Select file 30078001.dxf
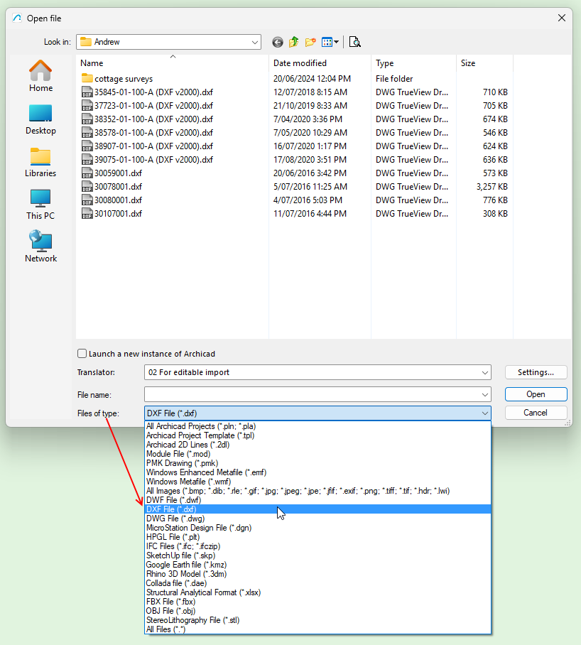 coord(112,187)
